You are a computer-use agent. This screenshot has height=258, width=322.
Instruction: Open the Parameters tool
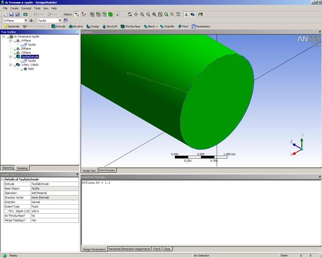201,26
